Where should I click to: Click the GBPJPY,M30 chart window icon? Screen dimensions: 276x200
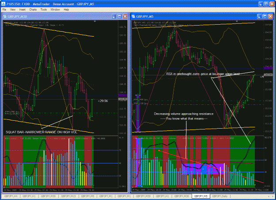point(5,16)
